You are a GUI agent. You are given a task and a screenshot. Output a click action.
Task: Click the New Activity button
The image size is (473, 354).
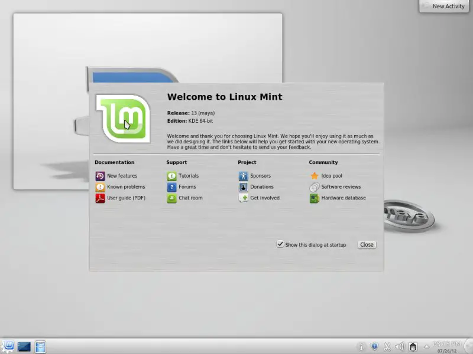pos(444,6)
